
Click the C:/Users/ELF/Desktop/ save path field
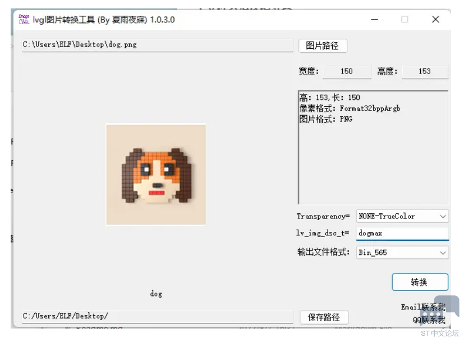tap(157, 317)
